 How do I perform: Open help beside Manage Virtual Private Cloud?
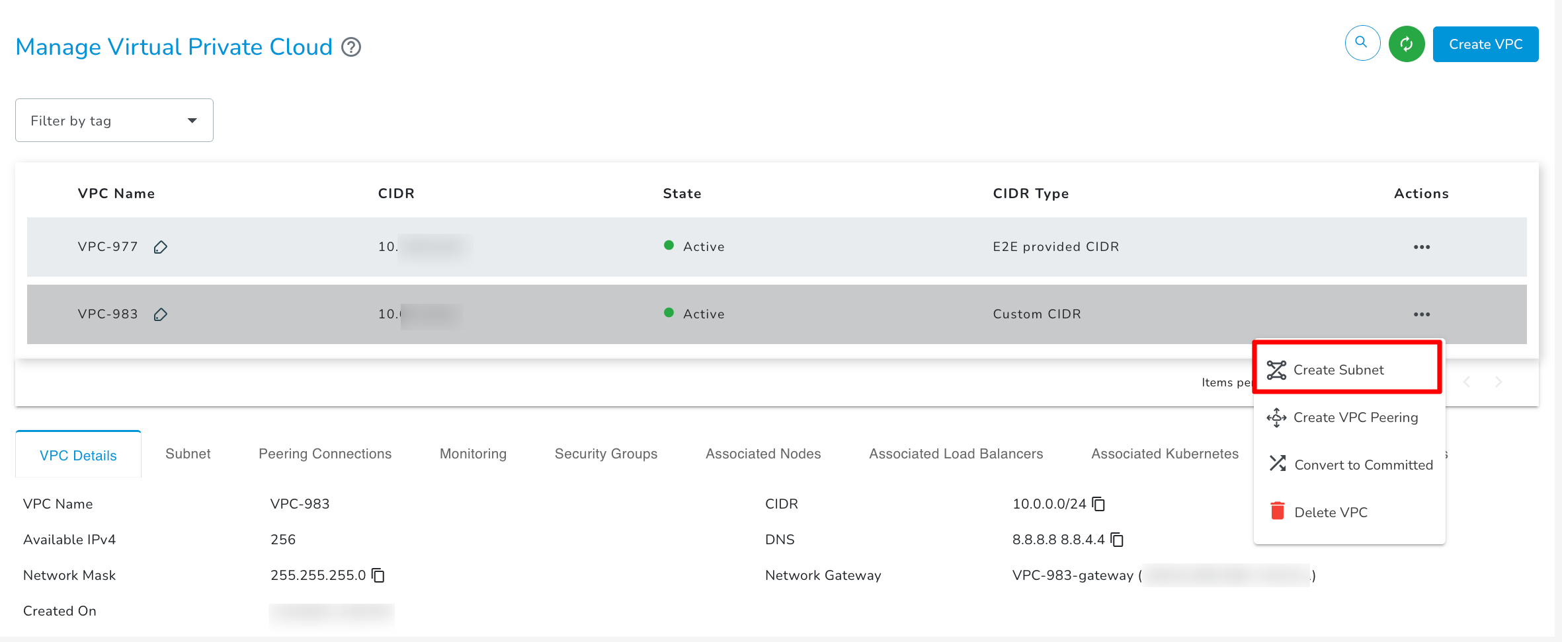pos(351,47)
